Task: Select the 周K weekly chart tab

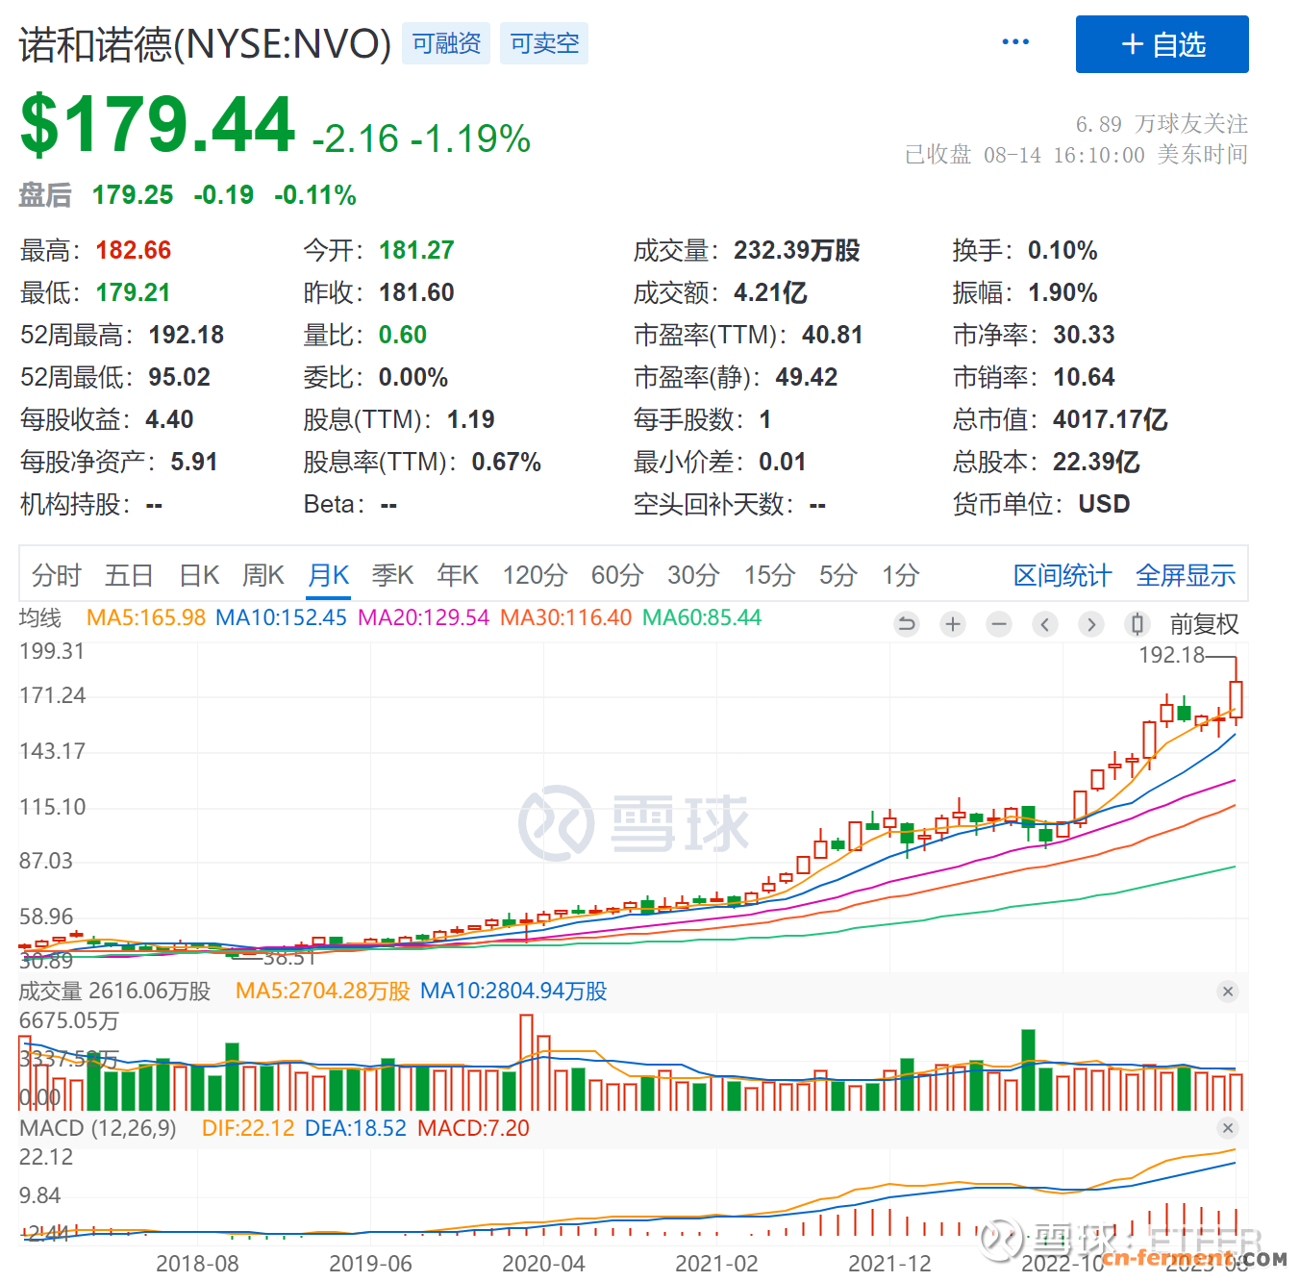Action: pyautogui.click(x=262, y=575)
